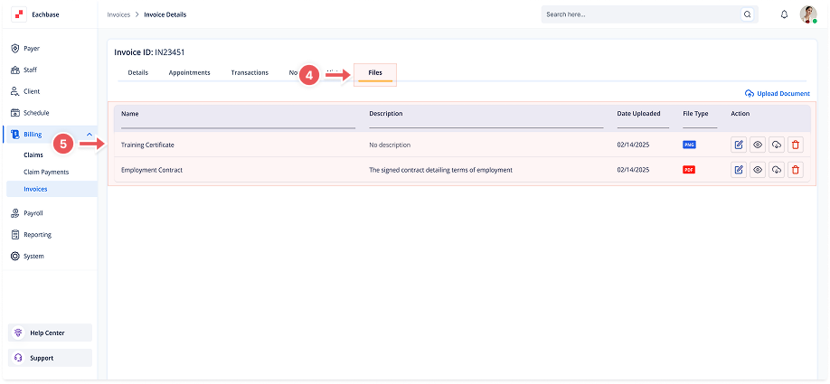This screenshot has width=830, height=384.
Task: Delete the Training Certificate file
Action: click(796, 145)
